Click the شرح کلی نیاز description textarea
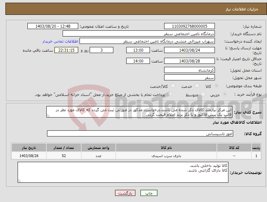Viewport: 267px width, 202px height. click(x=139, y=112)
